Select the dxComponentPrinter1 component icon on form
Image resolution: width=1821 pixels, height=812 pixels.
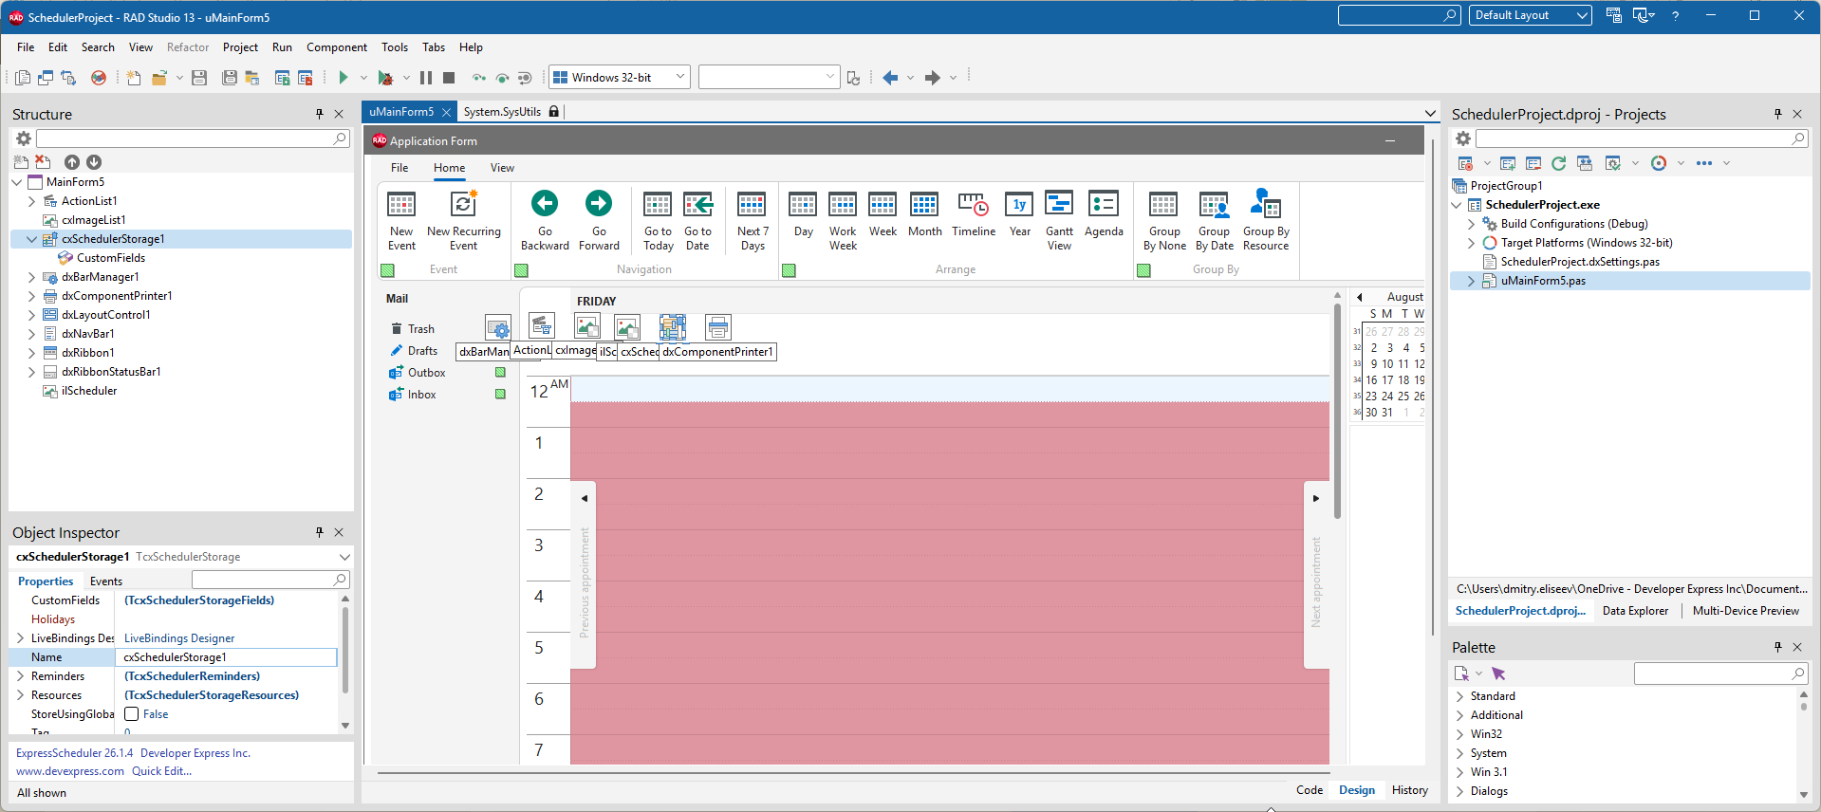[x=718, y=327]
